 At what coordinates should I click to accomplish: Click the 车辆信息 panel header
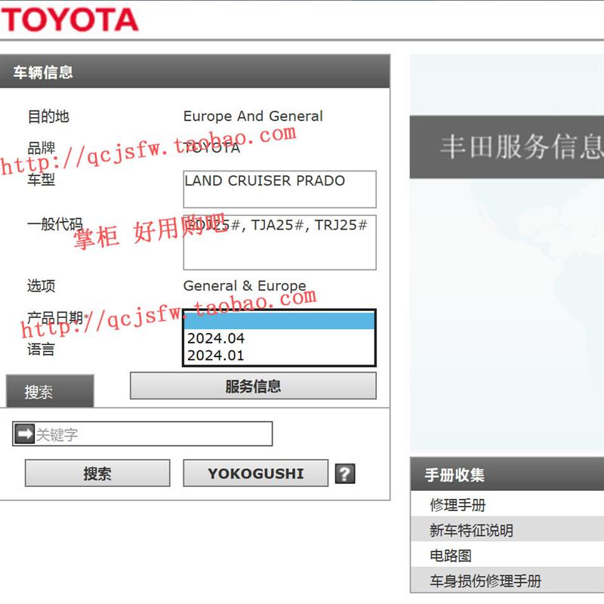coord(195,72)
